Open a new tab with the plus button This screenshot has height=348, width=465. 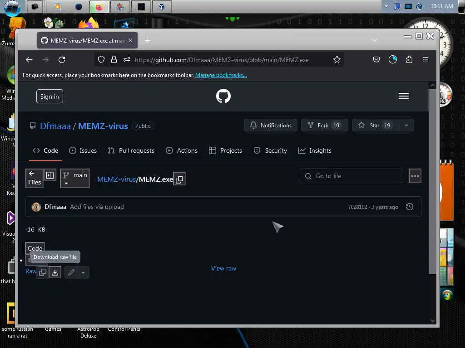[148, 40]
